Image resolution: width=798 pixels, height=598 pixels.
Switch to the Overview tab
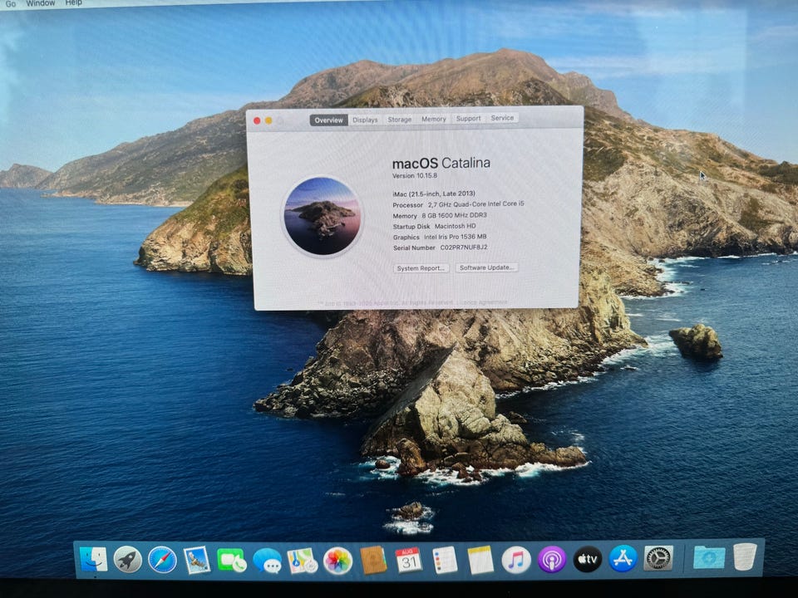[329, 120]
